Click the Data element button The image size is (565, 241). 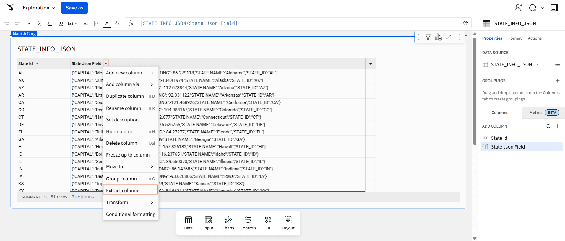189,223
